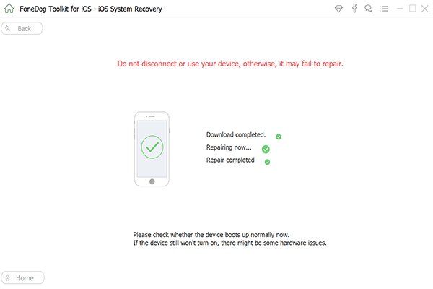Click the Repair completed status text

coord(230,160)
